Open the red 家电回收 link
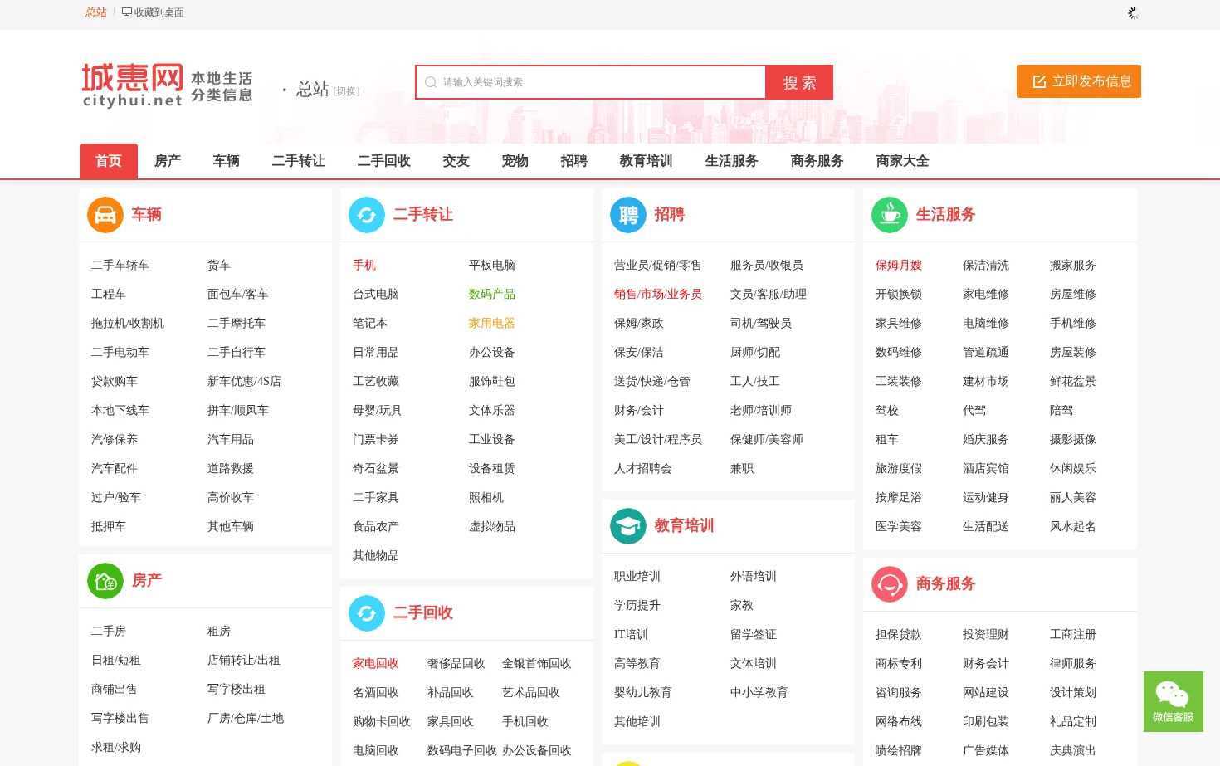This screenshot has width=1220, height=766. (x=376, y=664)
